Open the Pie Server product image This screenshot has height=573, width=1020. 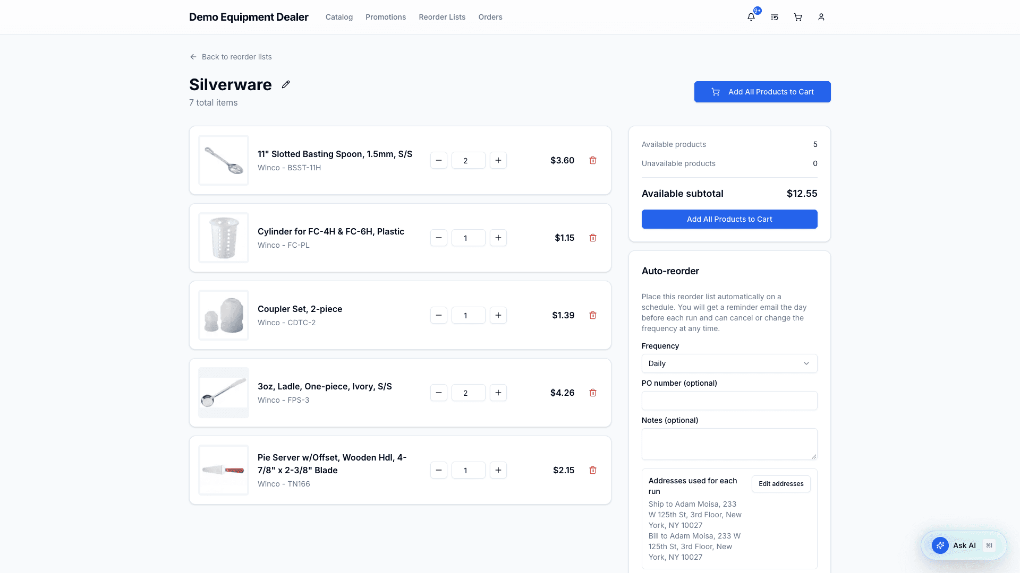click(224, 470)
